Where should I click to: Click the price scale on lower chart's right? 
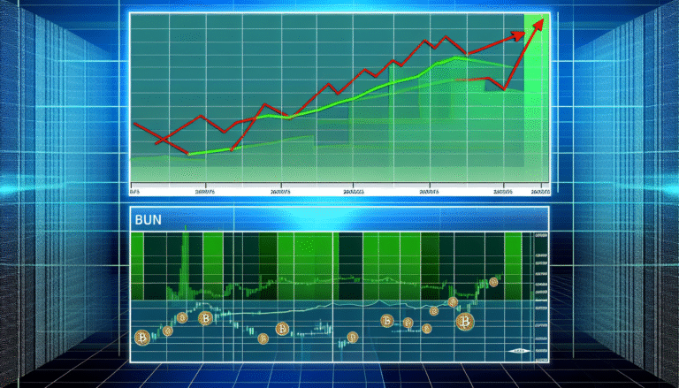pos(540,292)
